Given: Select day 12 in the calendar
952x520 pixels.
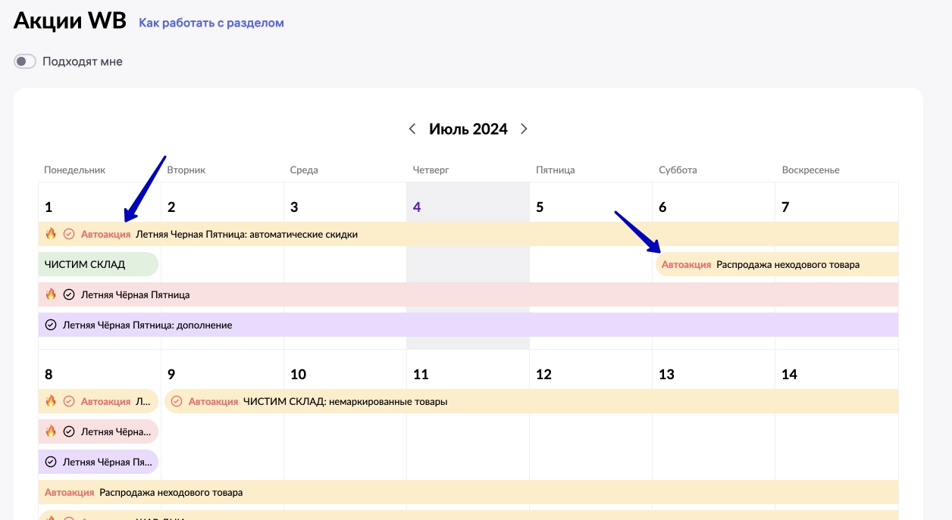Looking at the screenshot, I should pyautogui.click(x=543, y=374).
